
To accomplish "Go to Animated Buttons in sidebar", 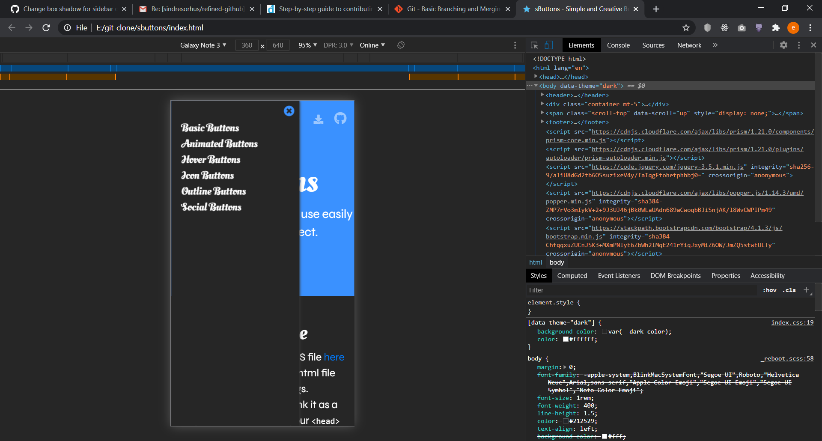I will click(219, 143).
